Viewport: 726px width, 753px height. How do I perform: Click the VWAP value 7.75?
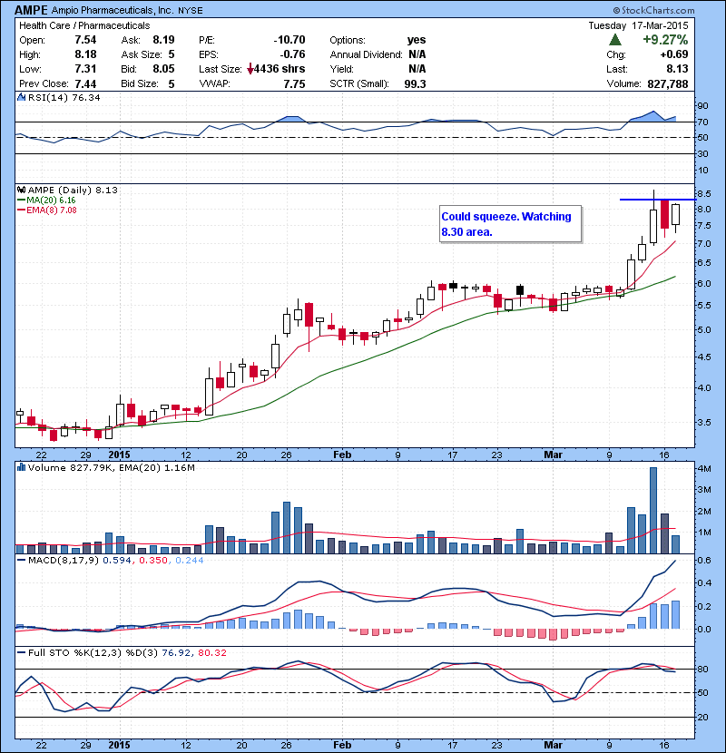(294, 84)
